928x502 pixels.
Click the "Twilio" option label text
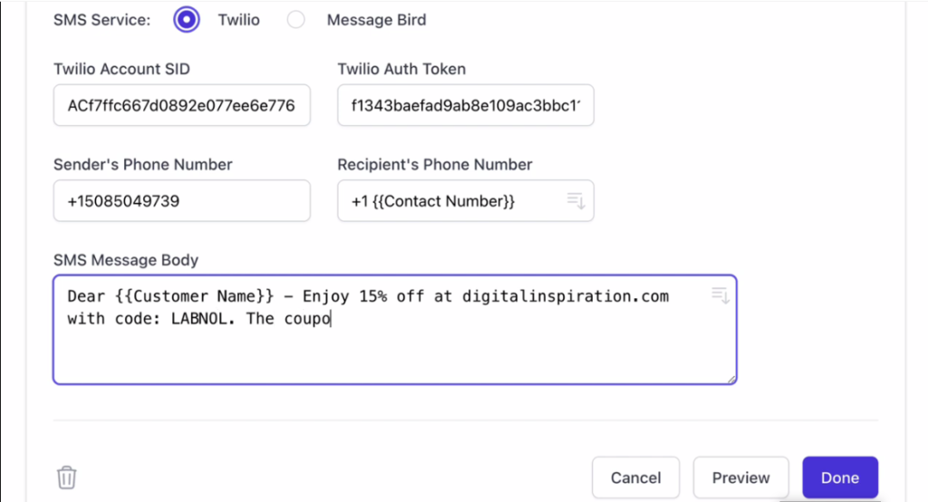pyautogui.click(x=238, y=20)
